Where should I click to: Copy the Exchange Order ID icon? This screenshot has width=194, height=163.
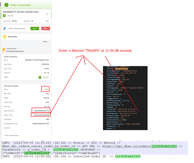point(48,124)
